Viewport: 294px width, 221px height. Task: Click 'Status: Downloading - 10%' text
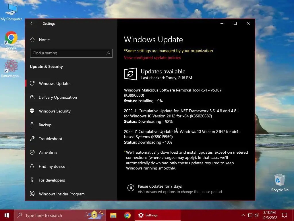[x=148, y=142]
